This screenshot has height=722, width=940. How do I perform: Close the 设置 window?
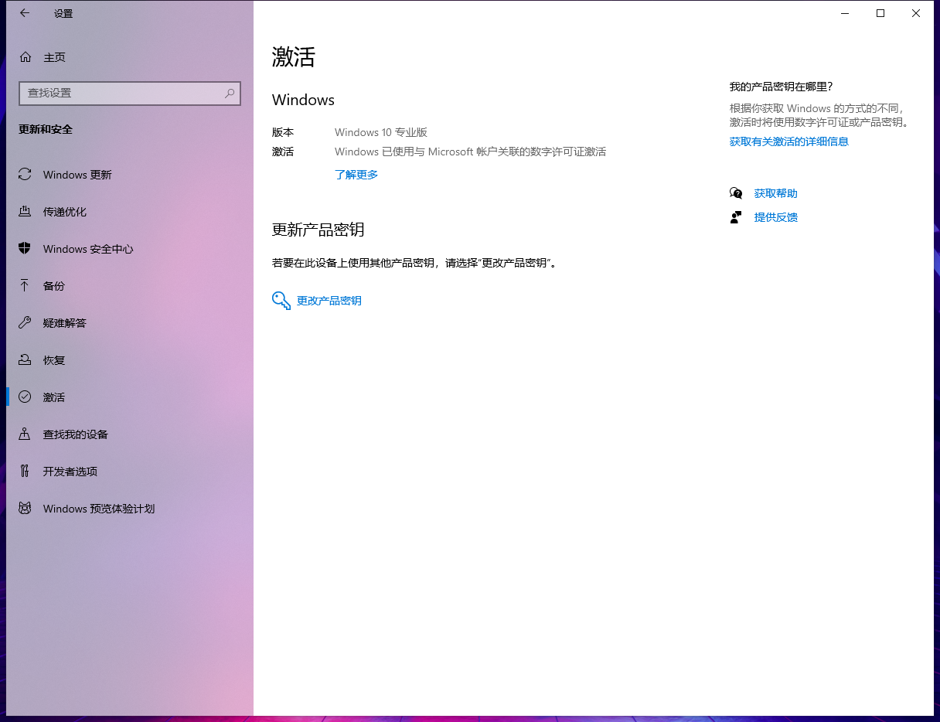(x=916, y=13)
